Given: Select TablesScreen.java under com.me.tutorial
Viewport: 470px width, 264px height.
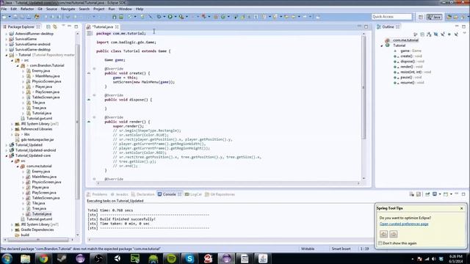Looking at the screenshot, I should click(x=46, y=198).
